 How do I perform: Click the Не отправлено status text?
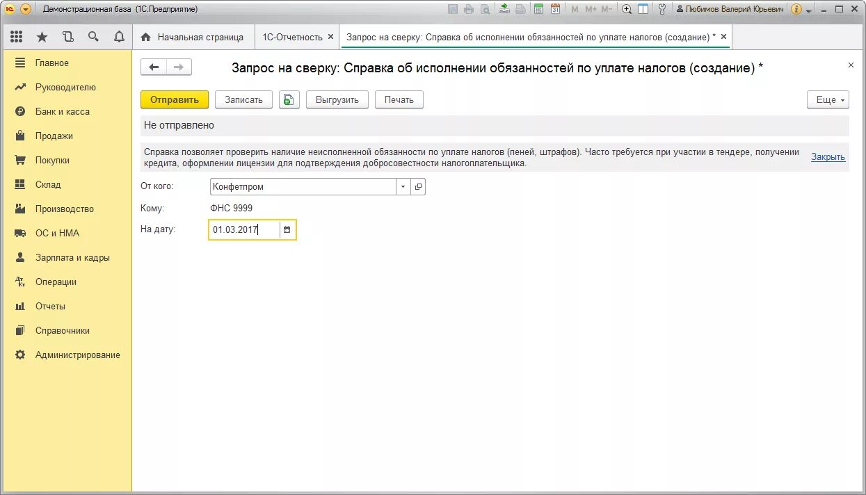(179, 125)
